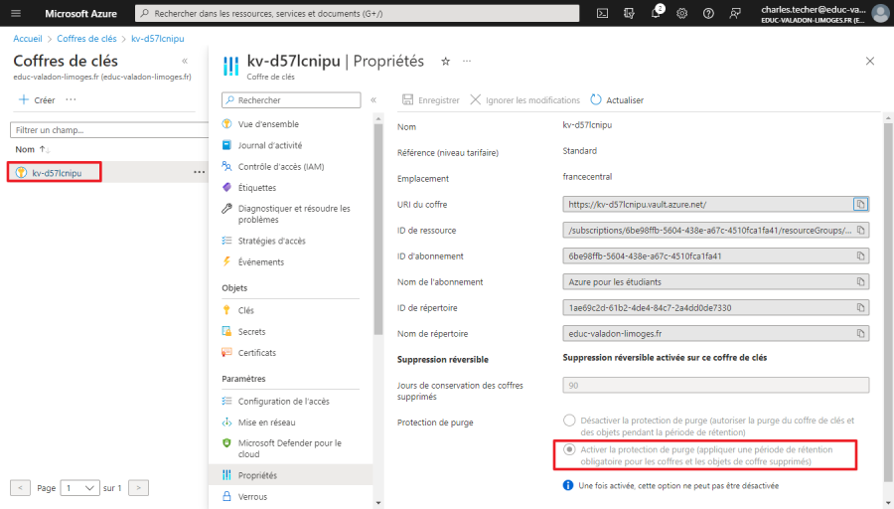
Task: Copy the ID de ressource value
Action: (x=860, y=230)
